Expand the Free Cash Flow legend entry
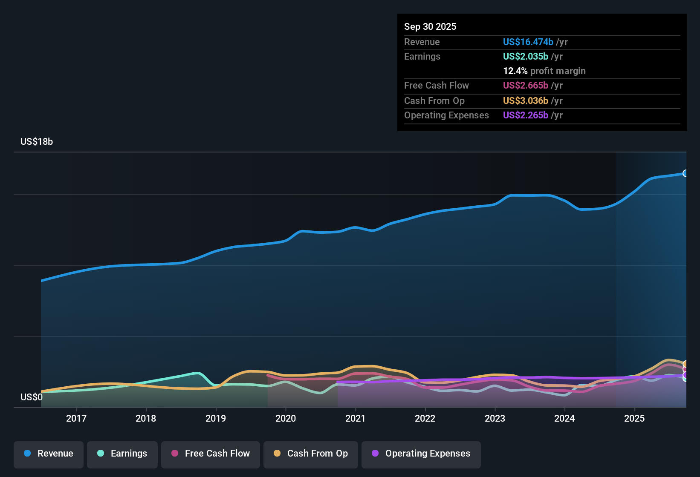The height and width of the screenshot is (477, 700). click(210, 454)
